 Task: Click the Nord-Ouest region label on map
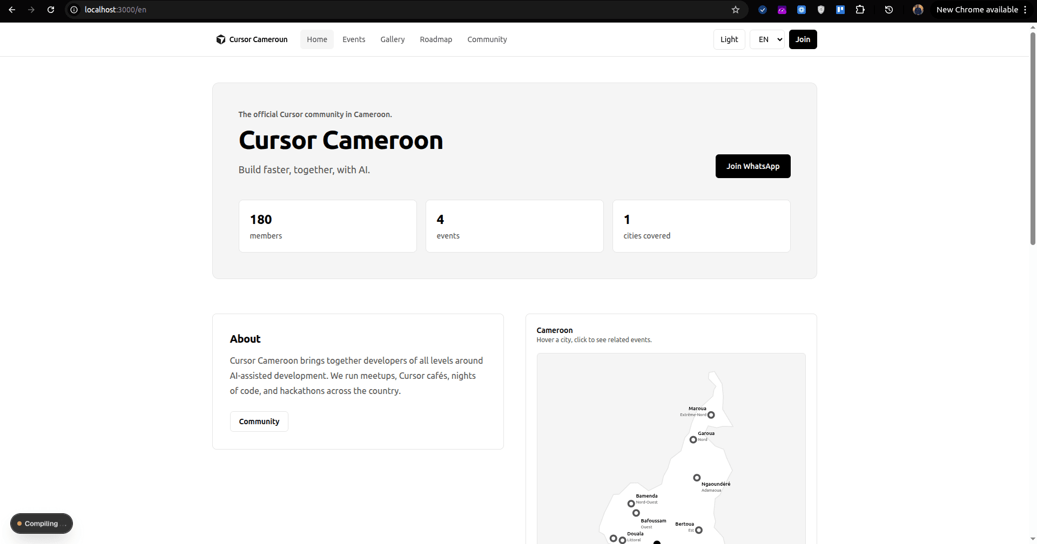tap(647, 502)
